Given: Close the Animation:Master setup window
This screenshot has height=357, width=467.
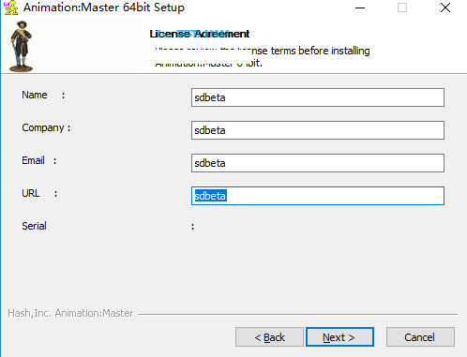Looking at the screenshot, I should coord(445,7).
